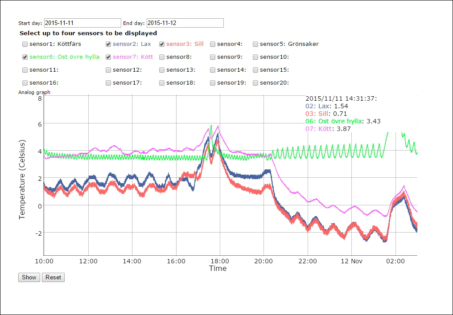
Task: Enable the sensor11 checkbox
Action: point(25,70)
